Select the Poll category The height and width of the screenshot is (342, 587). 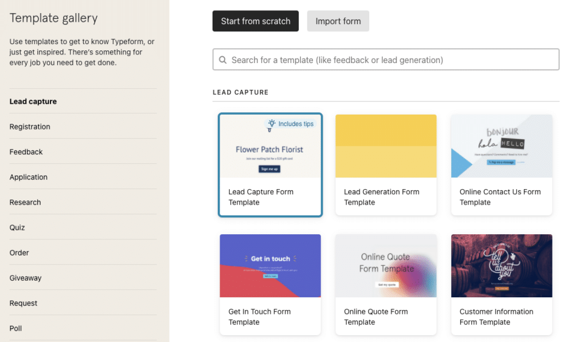coord(15,328)
